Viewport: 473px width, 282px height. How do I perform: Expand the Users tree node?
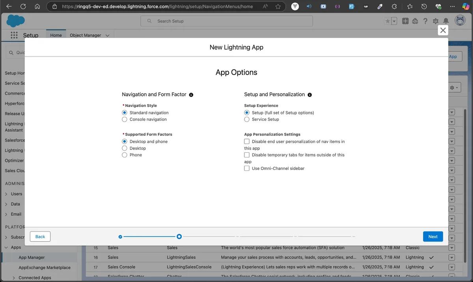click(x=6, y=194)
